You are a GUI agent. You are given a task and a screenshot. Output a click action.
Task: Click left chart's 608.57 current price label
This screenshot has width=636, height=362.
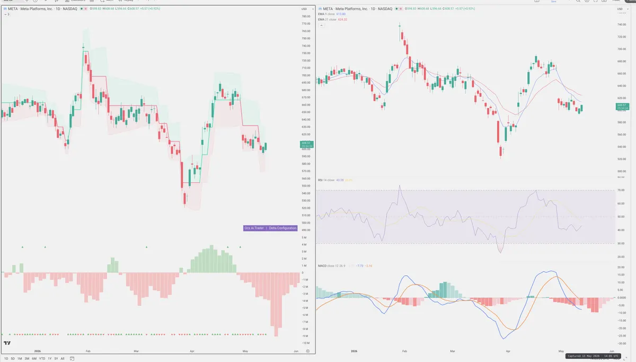308,143
